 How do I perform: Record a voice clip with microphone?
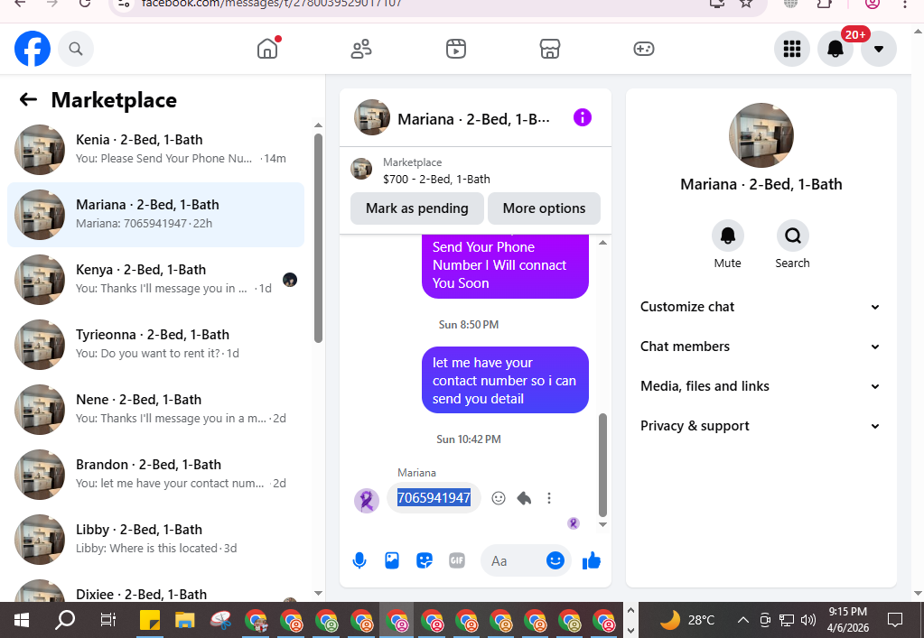click(x=359, y=561)
